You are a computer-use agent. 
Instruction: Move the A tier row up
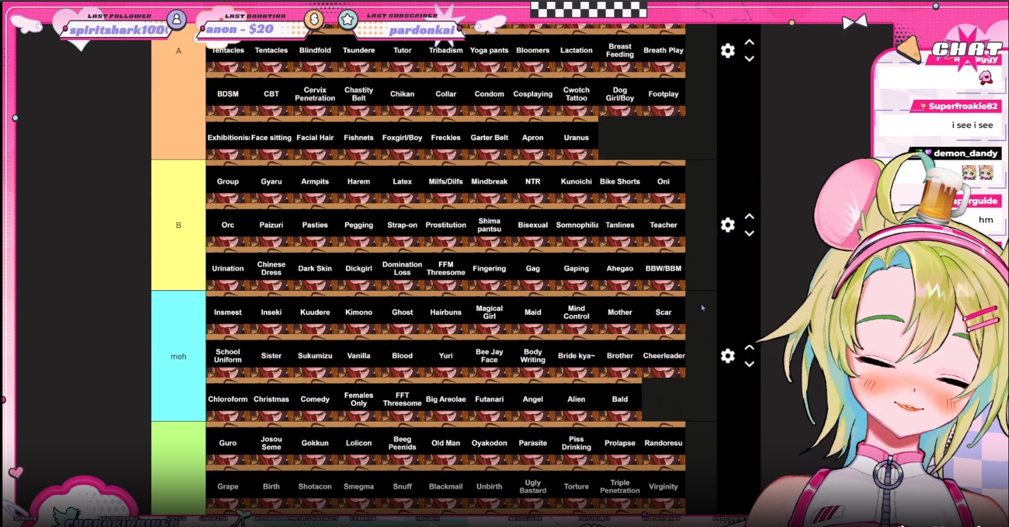(749, 43)
